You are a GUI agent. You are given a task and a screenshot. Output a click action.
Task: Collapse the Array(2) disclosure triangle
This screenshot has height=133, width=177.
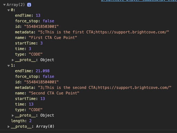[5, 5]
